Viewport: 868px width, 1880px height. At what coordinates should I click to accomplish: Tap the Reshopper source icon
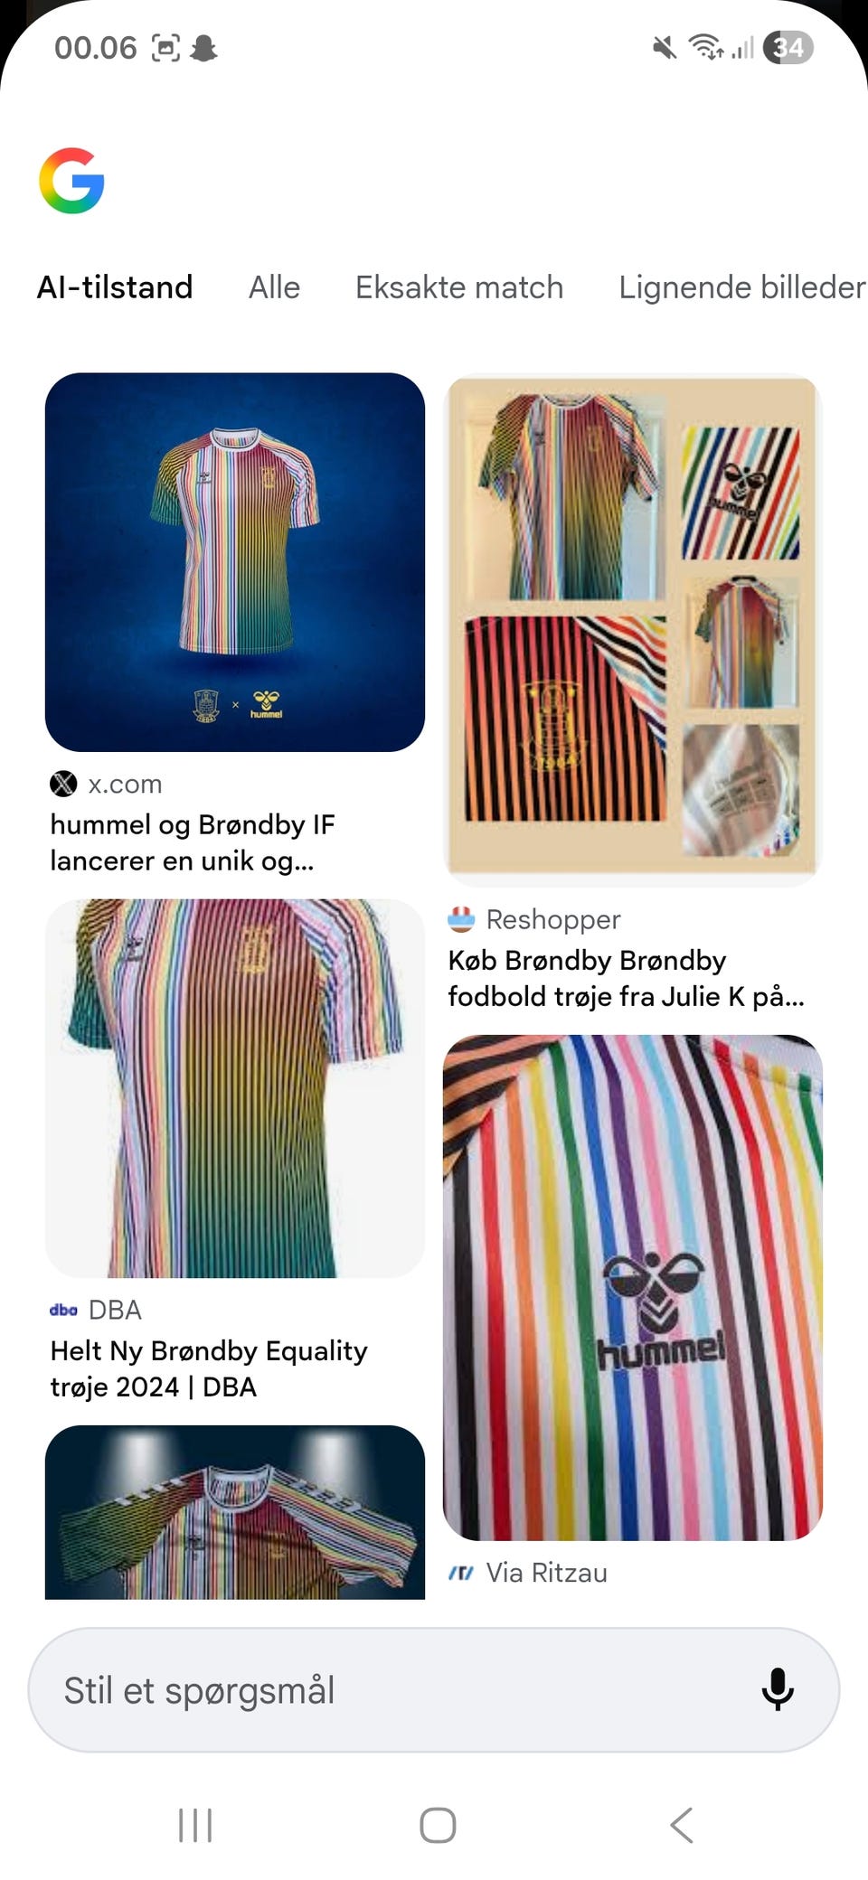[x=461, y=919]
